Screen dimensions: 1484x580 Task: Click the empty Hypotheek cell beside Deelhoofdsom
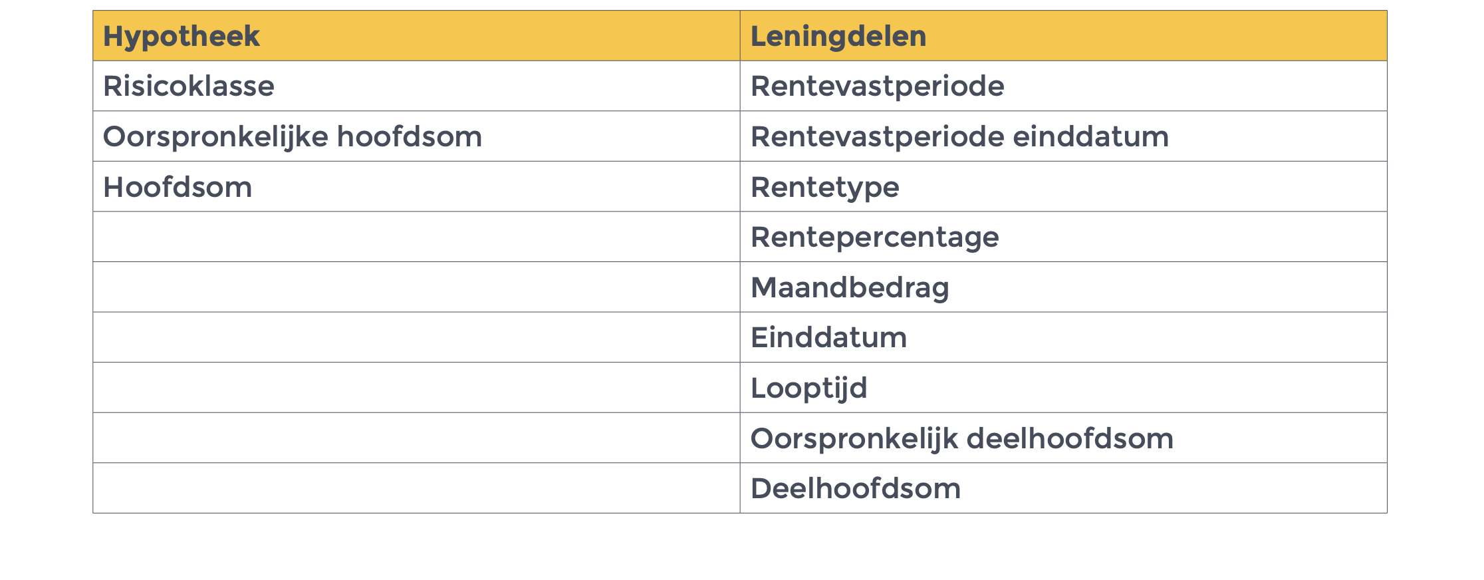(416, 488)
